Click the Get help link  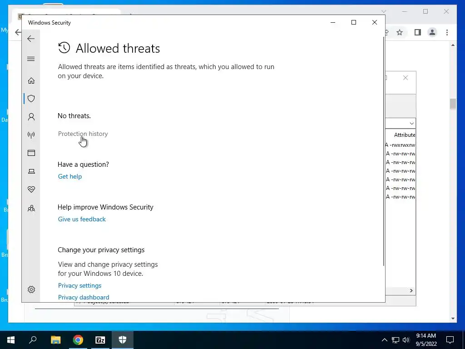pos(69,176)
